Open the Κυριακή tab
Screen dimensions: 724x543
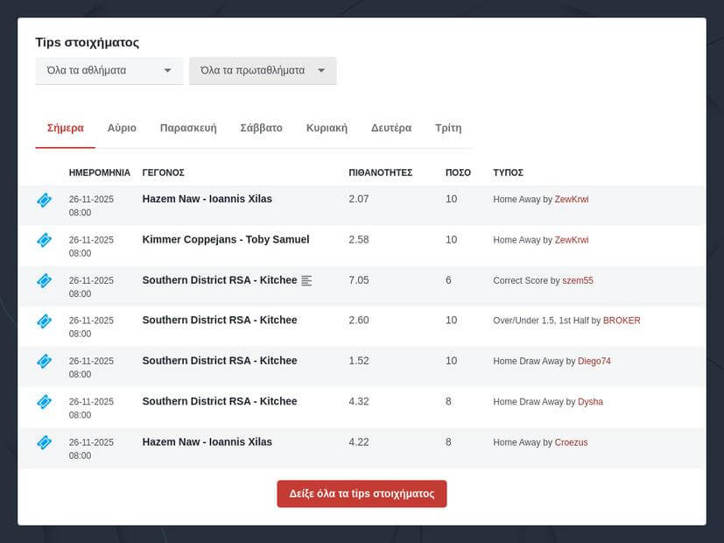[327, 128]
